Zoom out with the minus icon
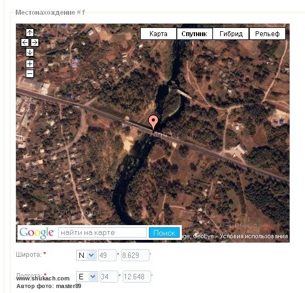This screenshot has width=305, height=293. pos(30,74)
